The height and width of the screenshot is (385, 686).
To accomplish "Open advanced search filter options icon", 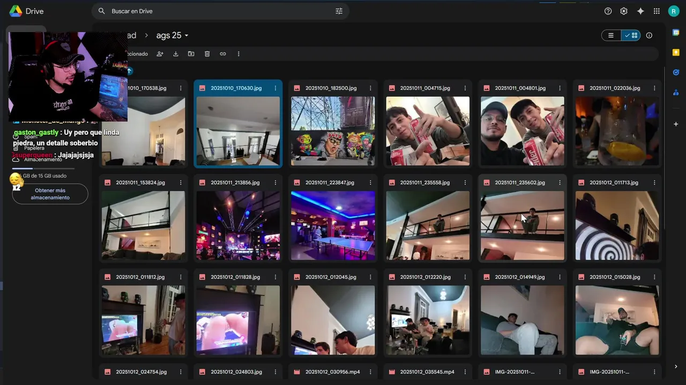I will [339, 11].
